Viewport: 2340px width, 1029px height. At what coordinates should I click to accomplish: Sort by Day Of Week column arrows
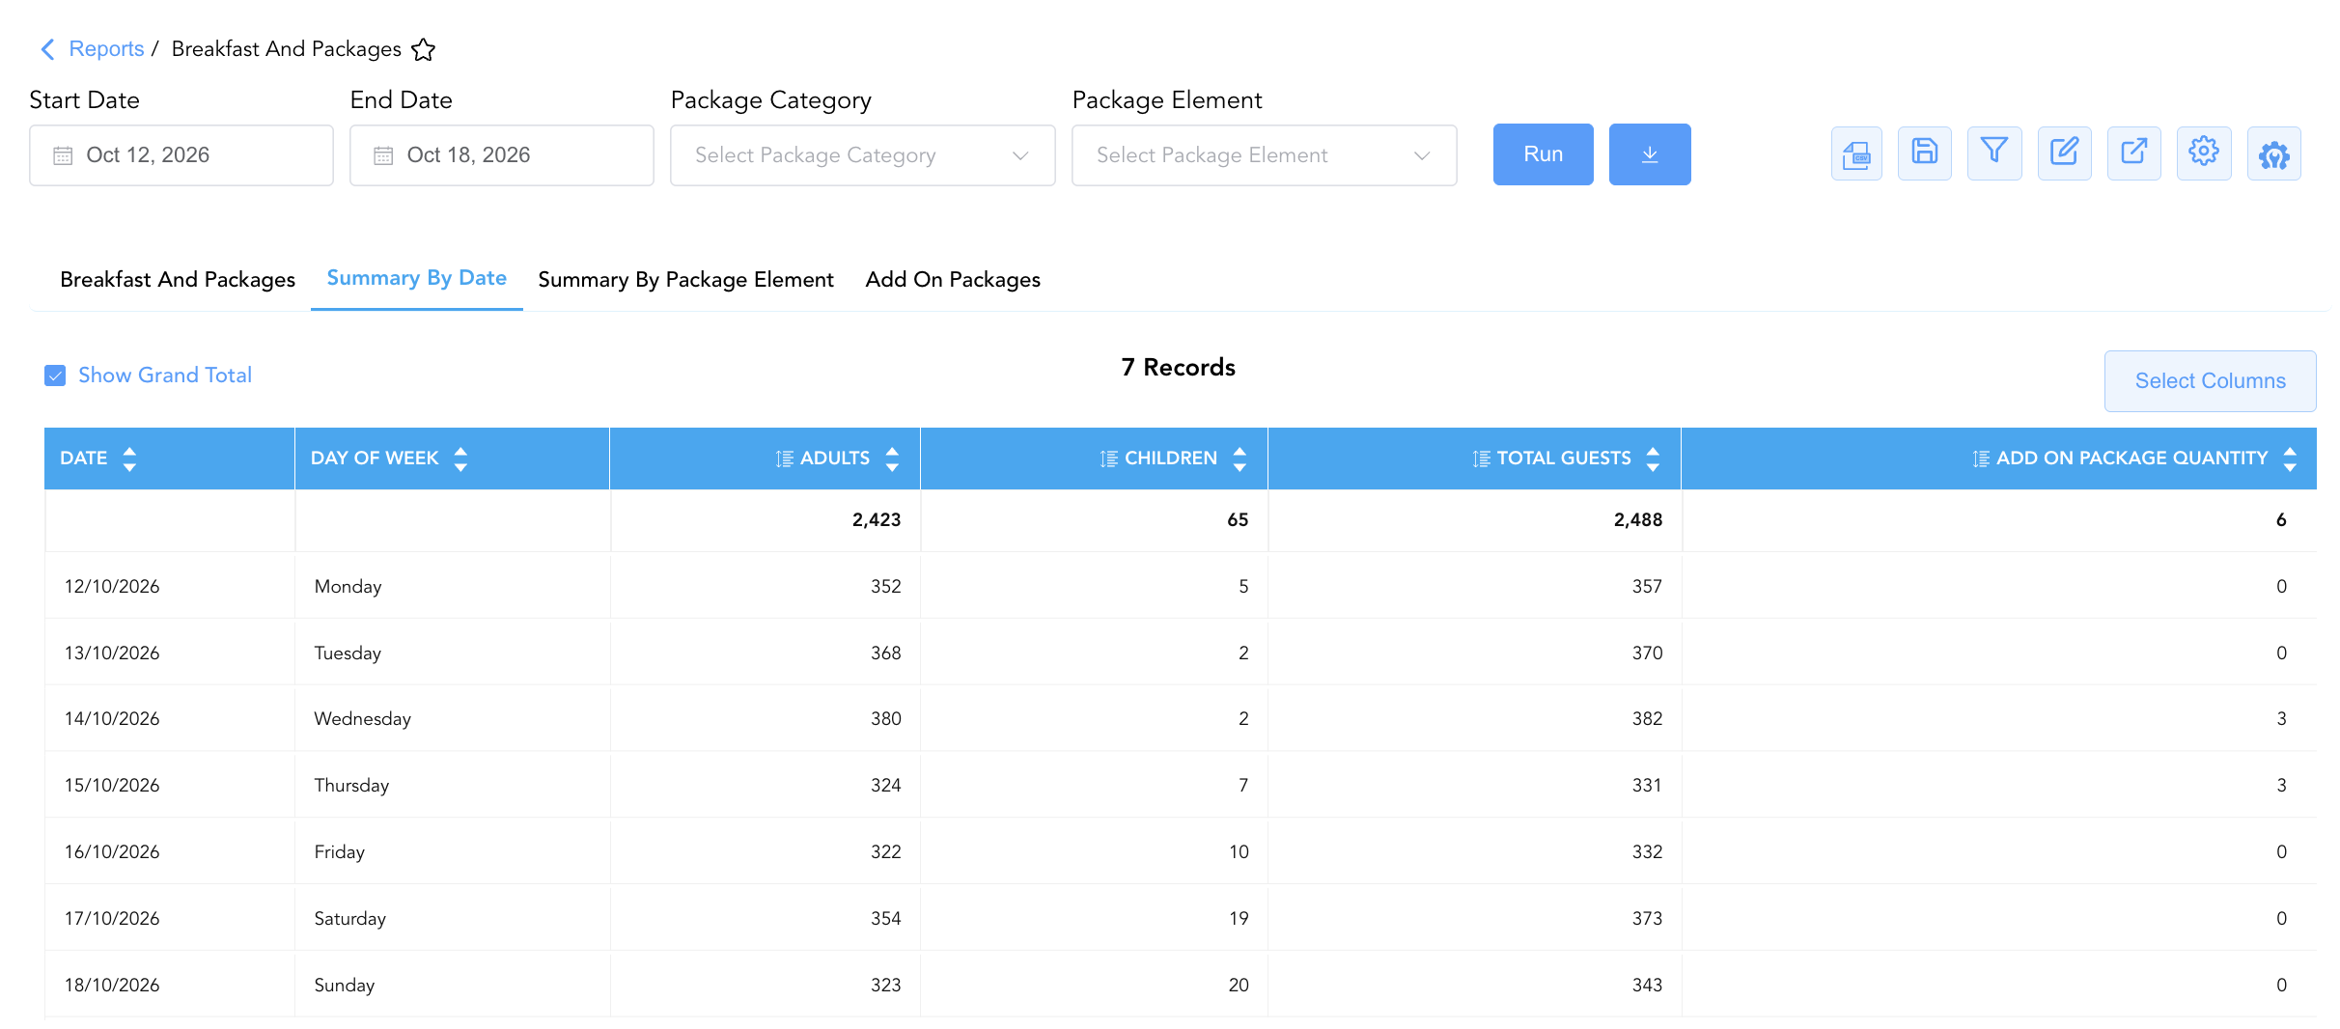pos(460,459)
